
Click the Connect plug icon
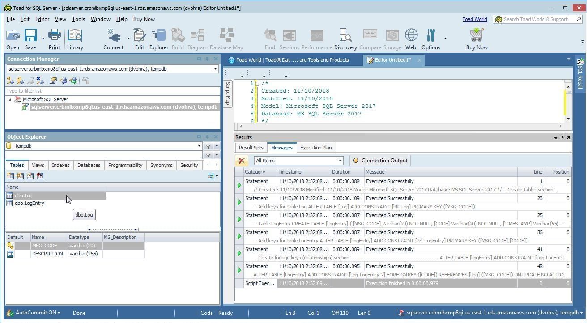coord(113,39)
